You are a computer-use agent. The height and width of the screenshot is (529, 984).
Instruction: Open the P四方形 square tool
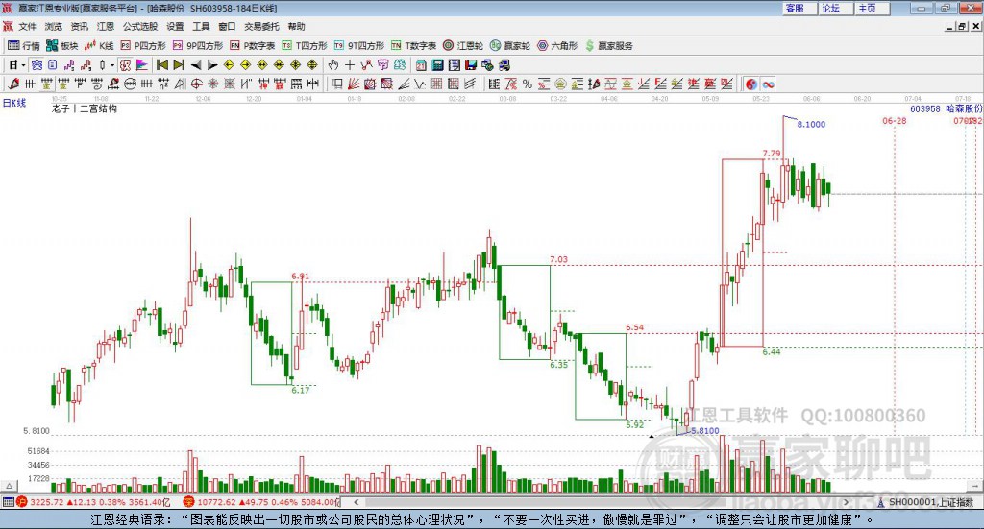point(143,46)
